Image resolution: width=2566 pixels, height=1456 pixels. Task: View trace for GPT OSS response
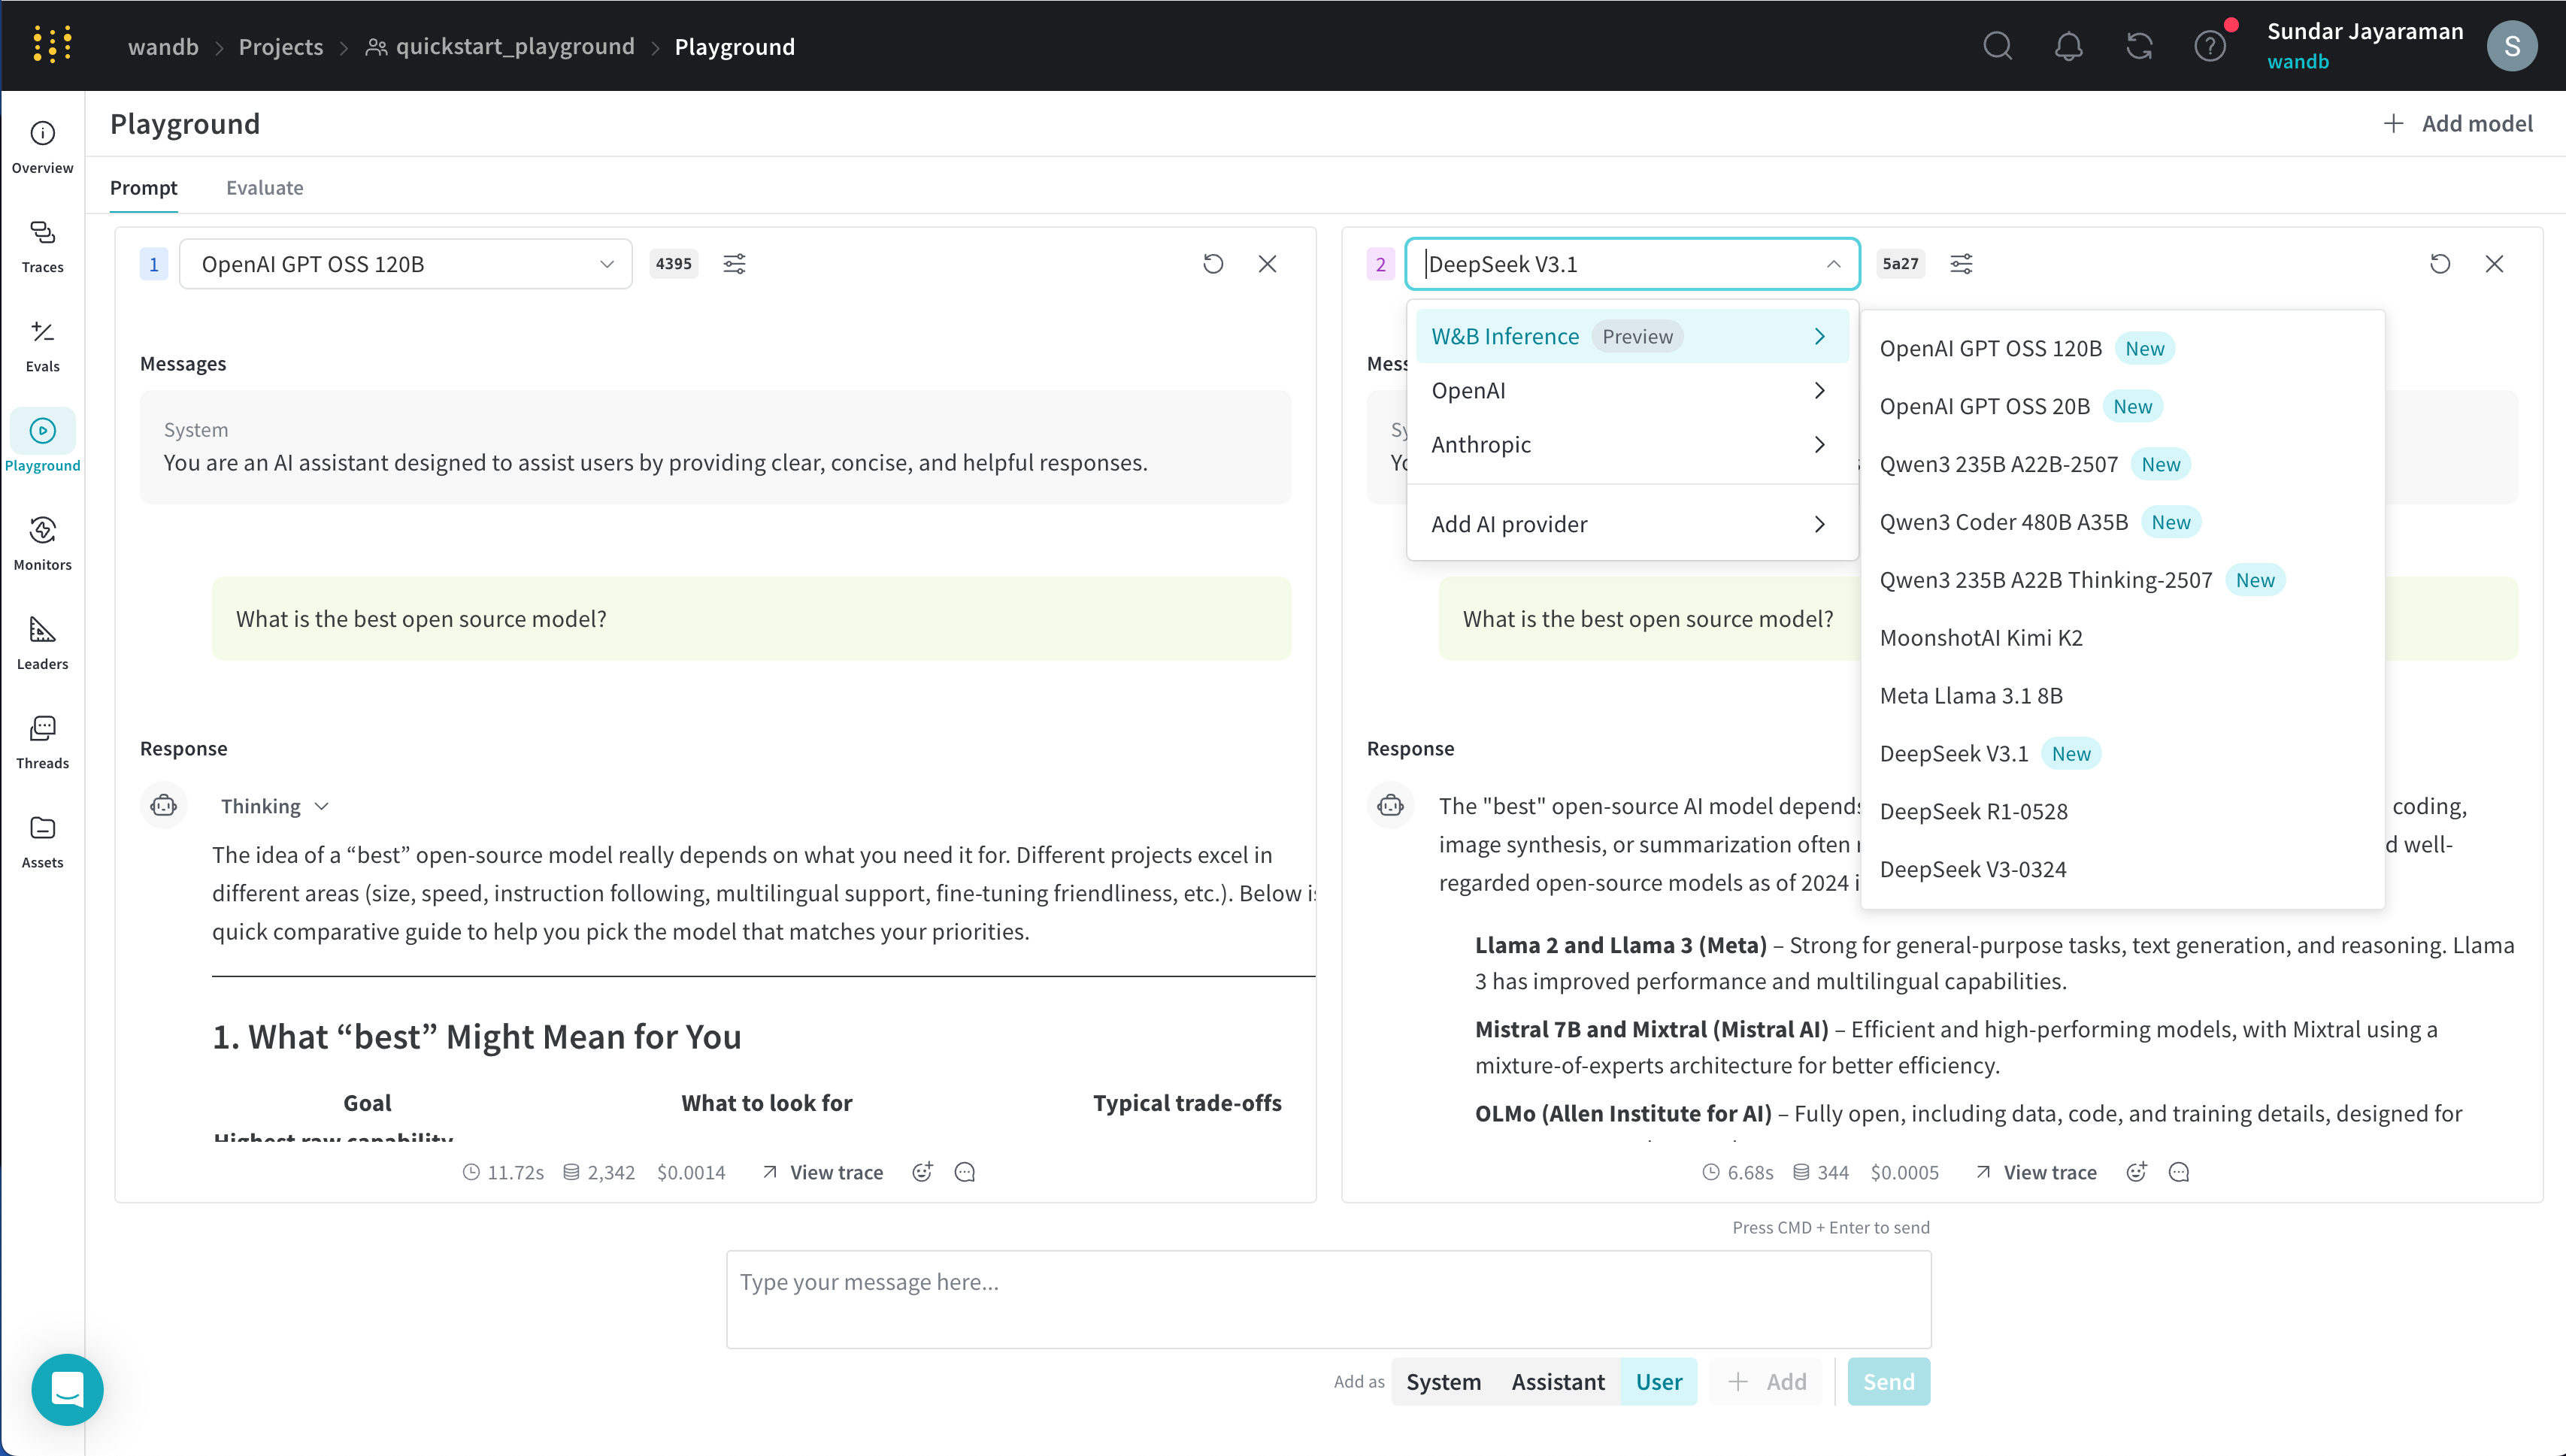click(x=823, y=1172)
